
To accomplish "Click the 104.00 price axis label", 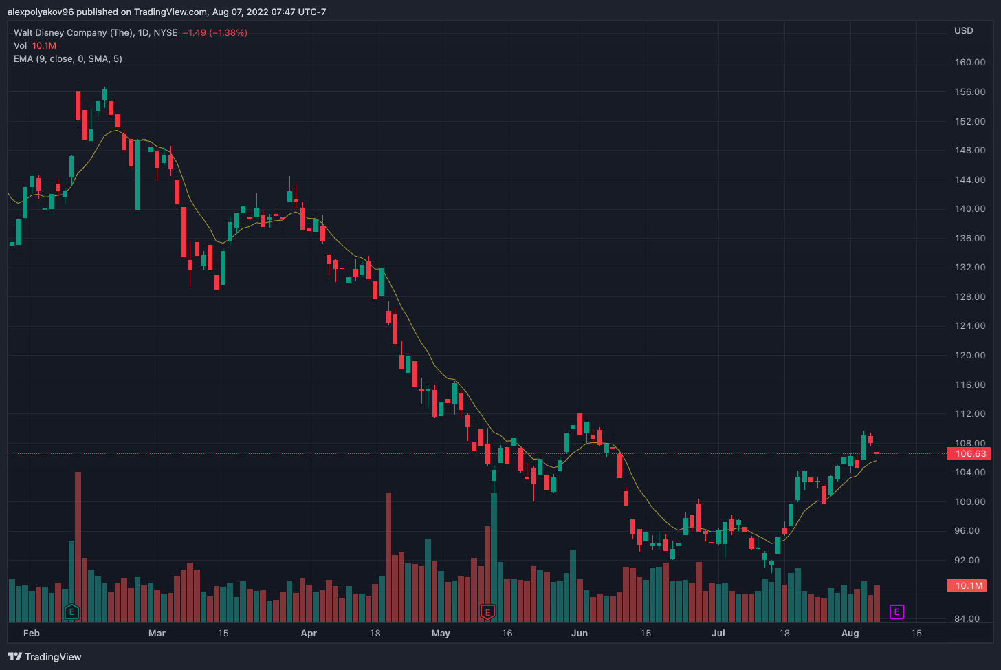I will [x=970, y=472].
